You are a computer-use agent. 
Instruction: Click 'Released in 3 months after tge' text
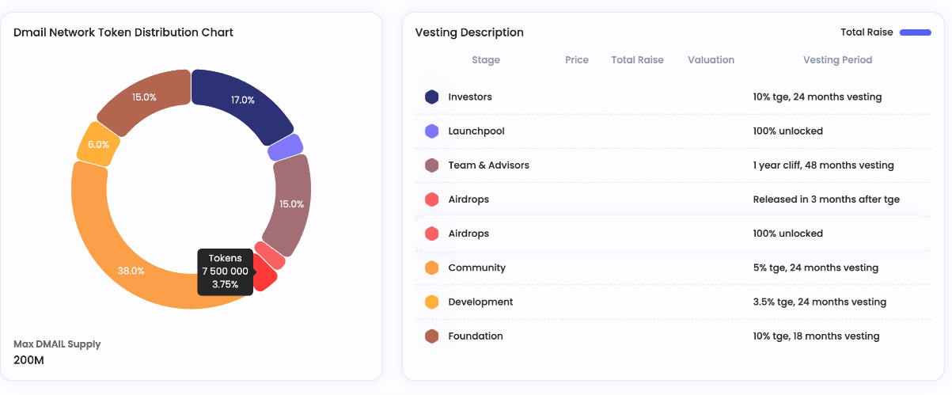coord(826,199)
